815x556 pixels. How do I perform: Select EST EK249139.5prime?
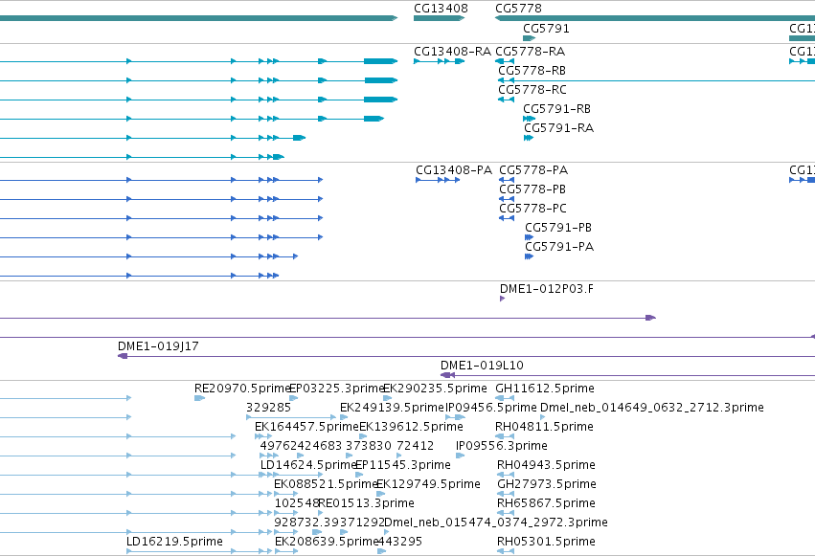tap(344, 417)
